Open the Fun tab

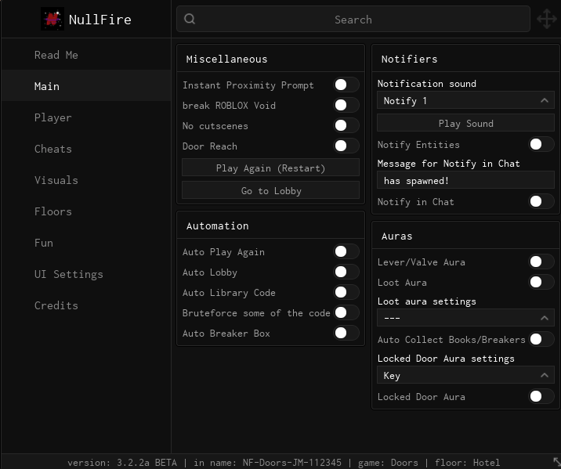click(x=86, y=243)
